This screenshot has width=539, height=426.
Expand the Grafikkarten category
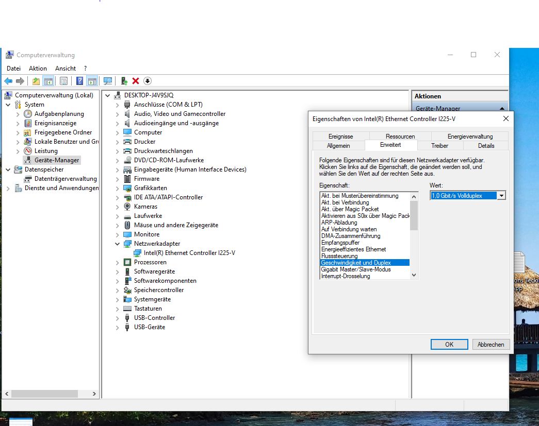click(x=118, y=189)
